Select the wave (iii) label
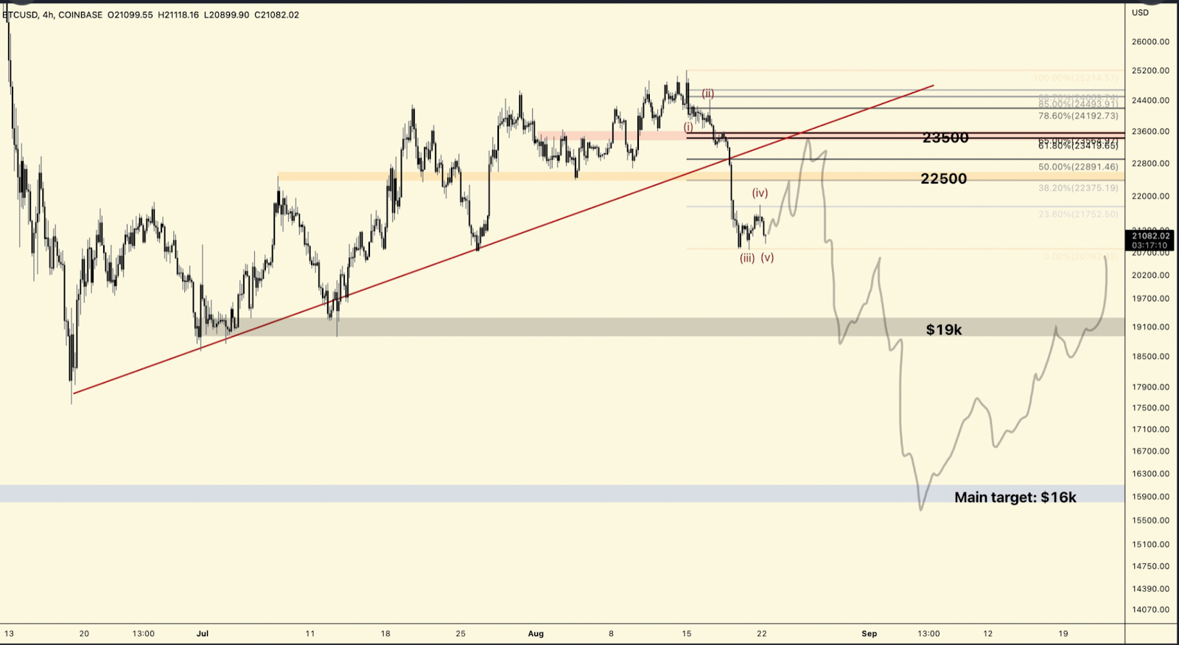1179x645 pixels. (x=747, y=258)
